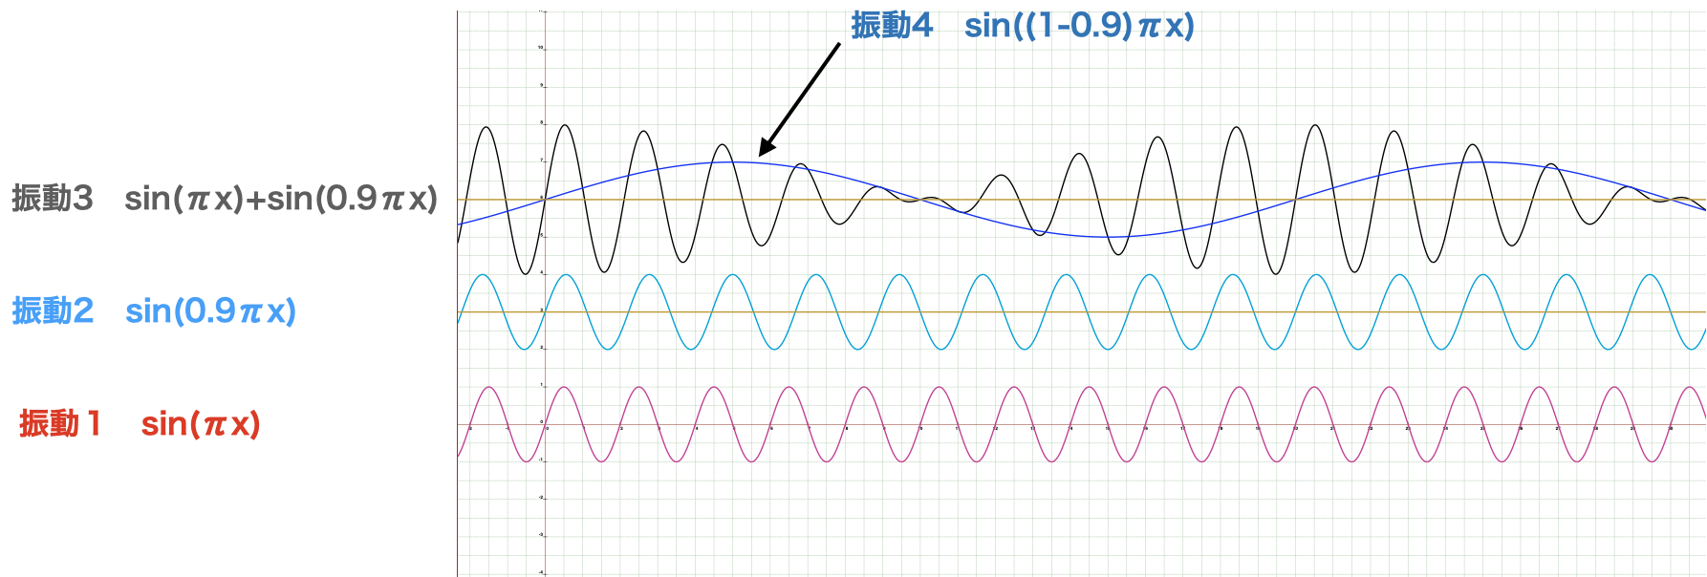Click the sin((1-0.9)πx) formula text
The image size is (1707, 577).
click(1079, 26)
